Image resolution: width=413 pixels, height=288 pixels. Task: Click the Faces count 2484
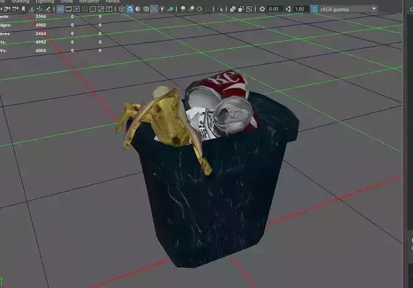coord(41,34)
